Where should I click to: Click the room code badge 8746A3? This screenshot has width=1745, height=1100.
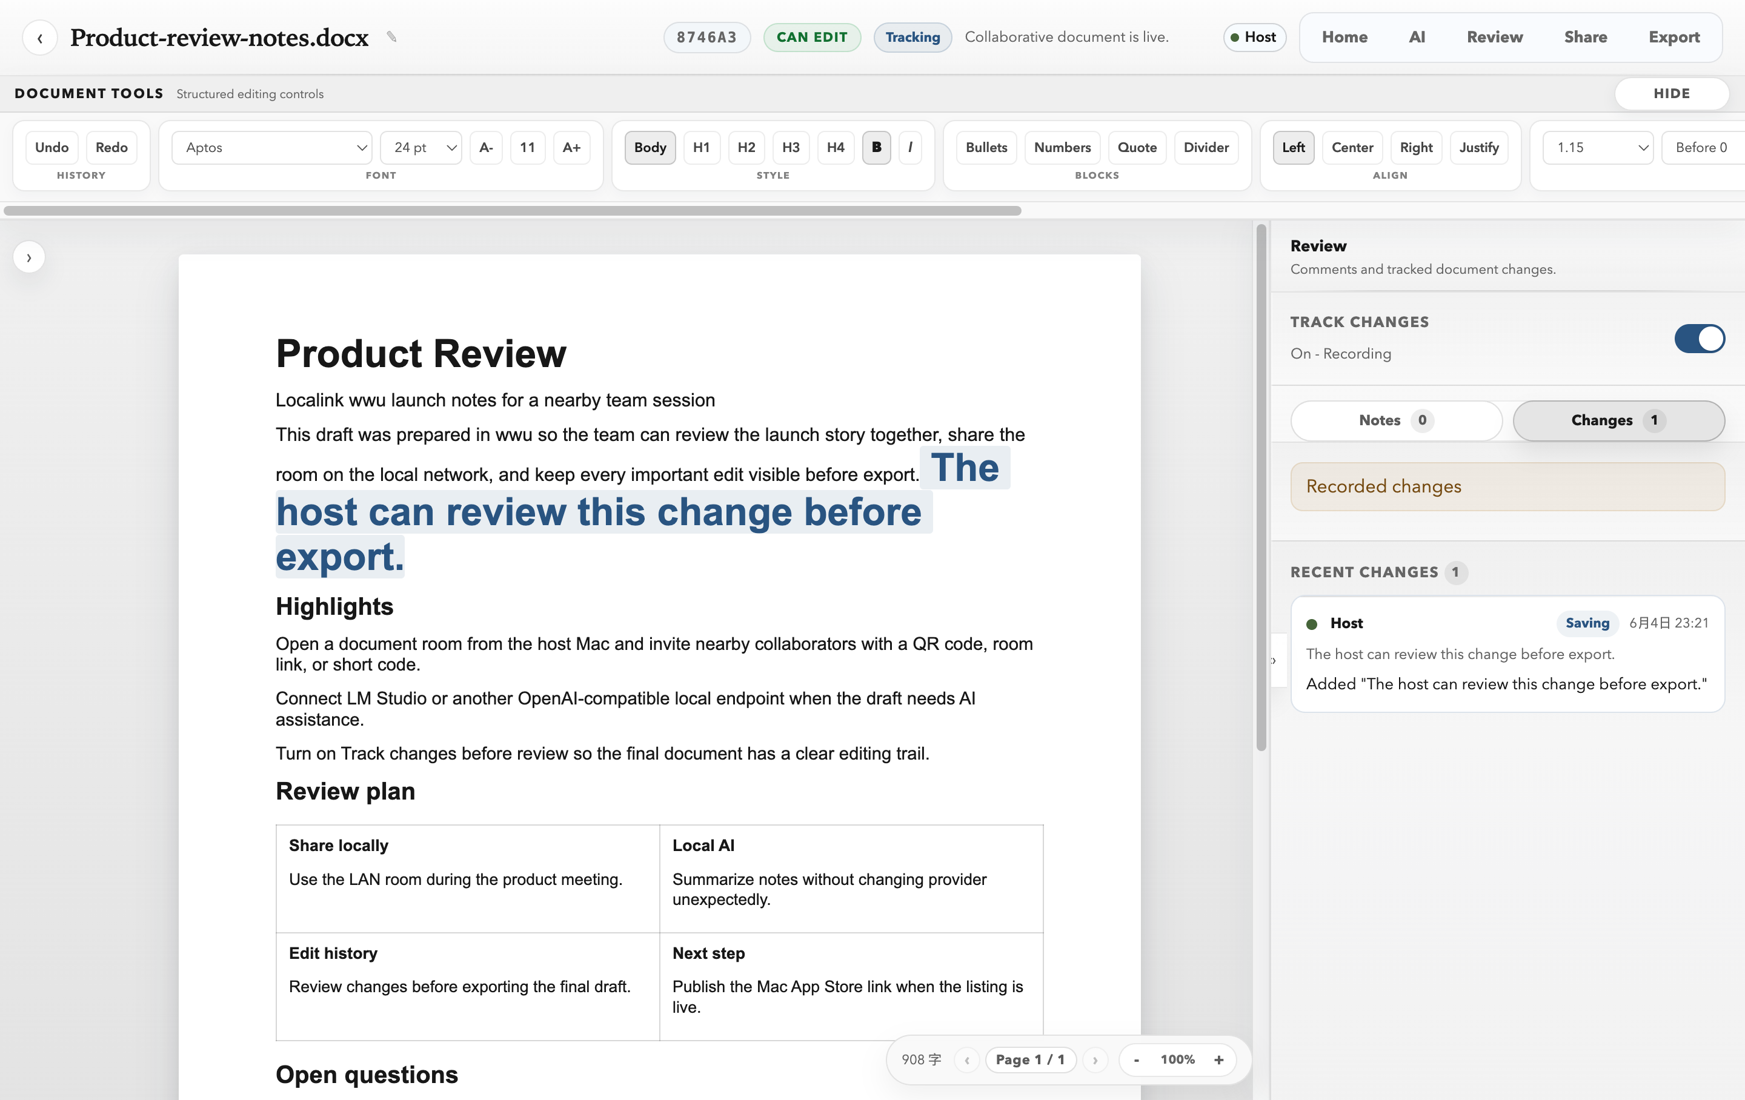706,37
